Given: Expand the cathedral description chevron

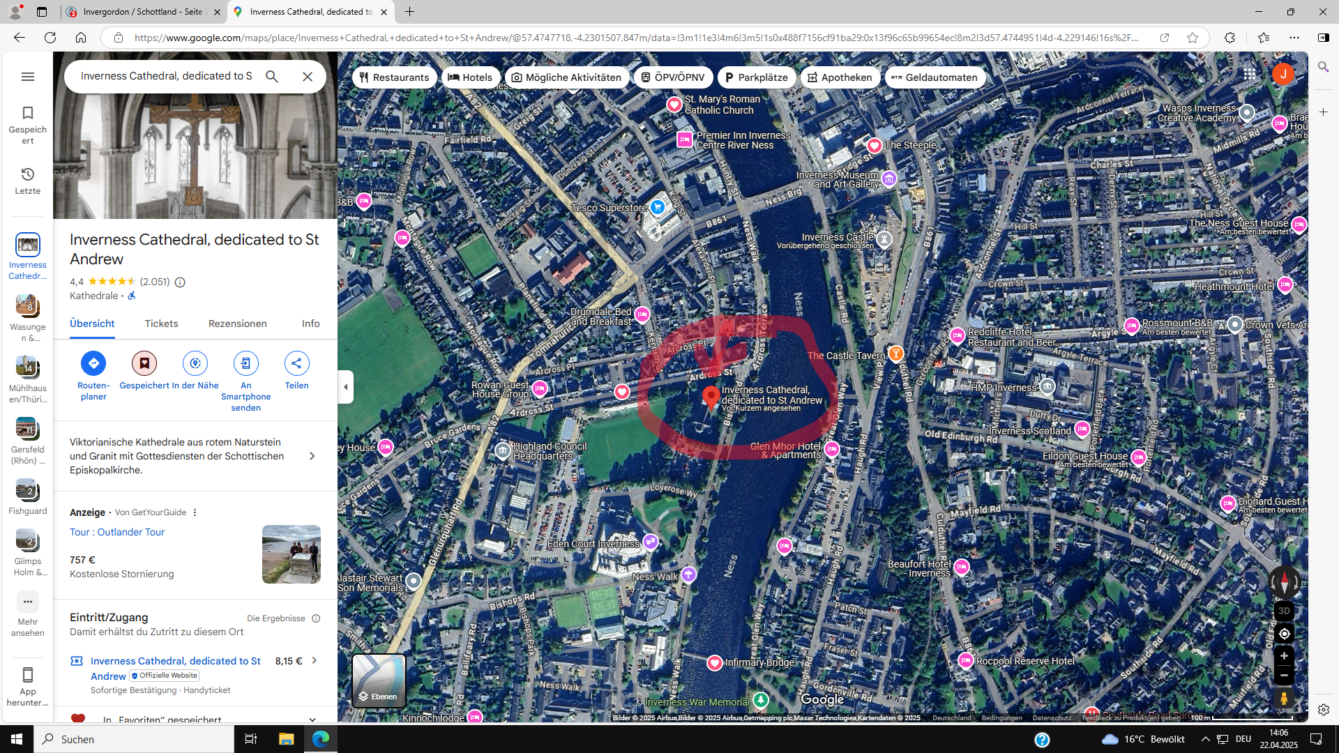Looking at the screenshot, I should (x=312, y=456).
